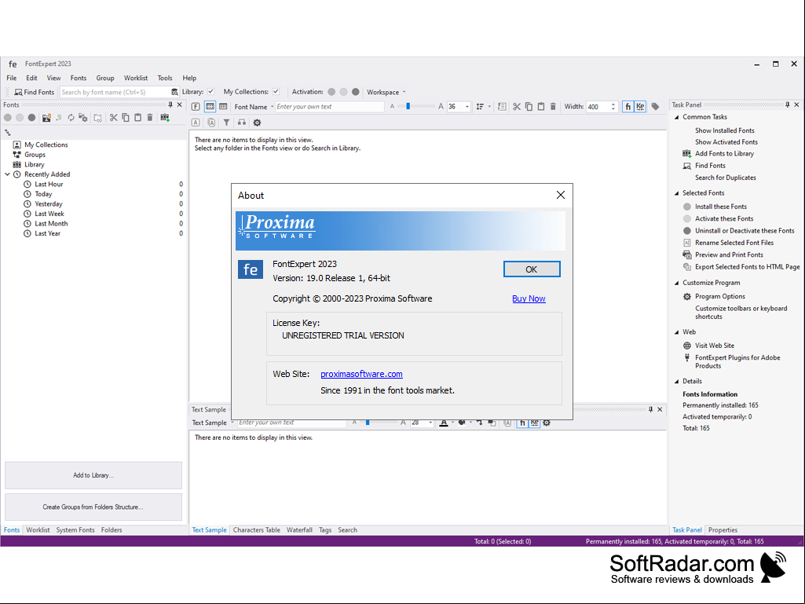Click the delete trash icon in preview toolbar
Screen dimensions: 805x604
coord(553,106)
